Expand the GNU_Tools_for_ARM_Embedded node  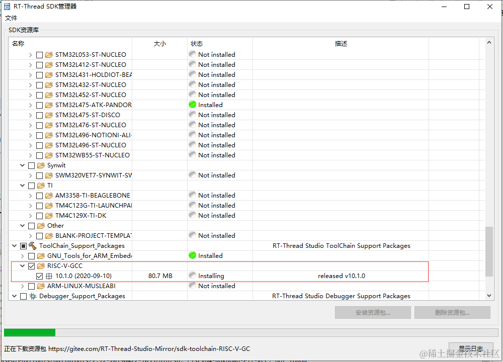(x=22, y=256)
